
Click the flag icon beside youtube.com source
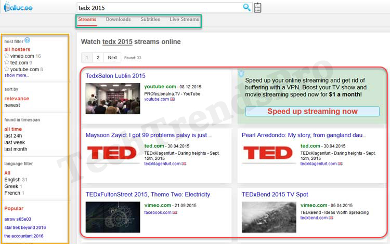172,99
